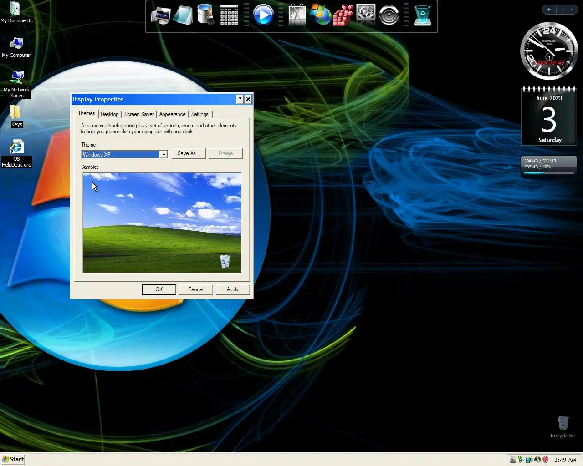Open the Windows globe browser icon in the dock
583x466 pixels.
click(x=320, y=15)
